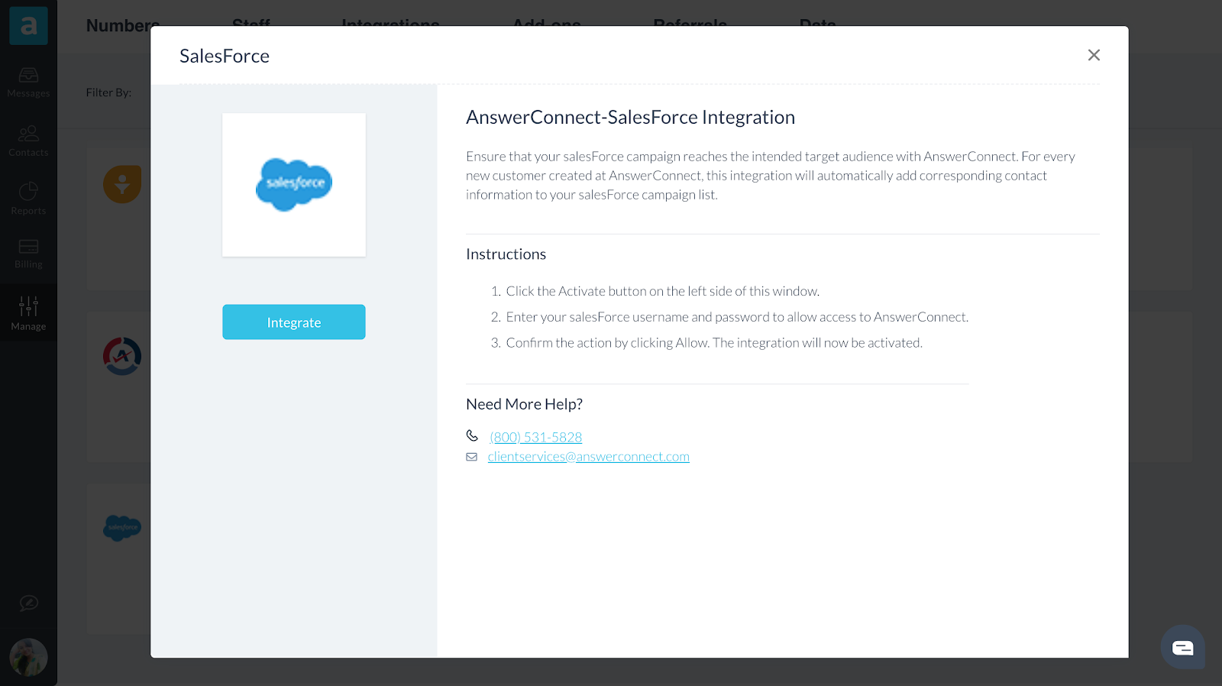Viewport: 1222px width, 686px height.
Task: Switch to the Numbers tab
Action: pos(122,25)
